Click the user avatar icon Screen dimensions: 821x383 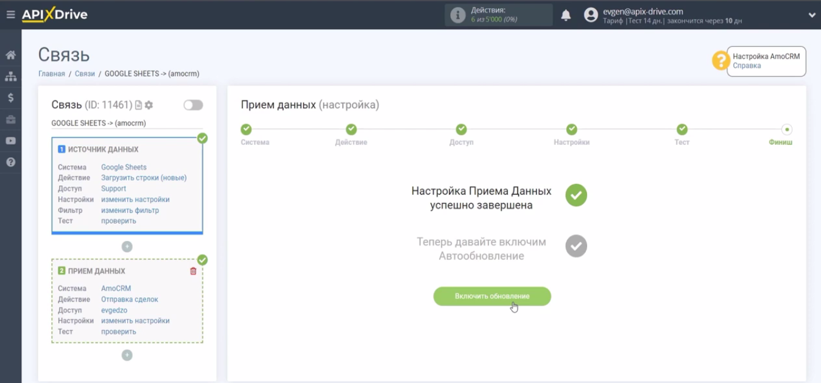click(x=591, y=15)
